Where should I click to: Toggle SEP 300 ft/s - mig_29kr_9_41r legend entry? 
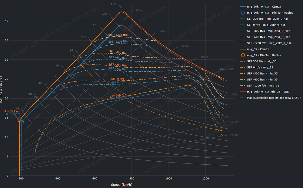[264, 19]
